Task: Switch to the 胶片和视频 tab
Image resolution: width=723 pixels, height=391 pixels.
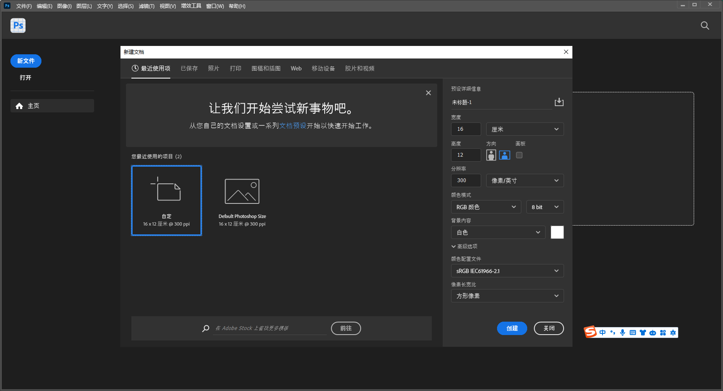Action: click(x=359, y=69)
